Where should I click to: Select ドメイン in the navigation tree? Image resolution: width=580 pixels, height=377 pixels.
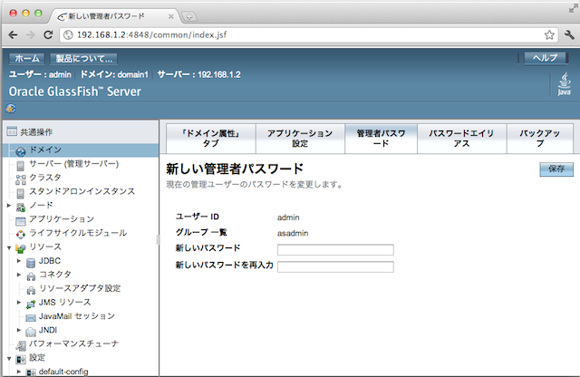45,150
